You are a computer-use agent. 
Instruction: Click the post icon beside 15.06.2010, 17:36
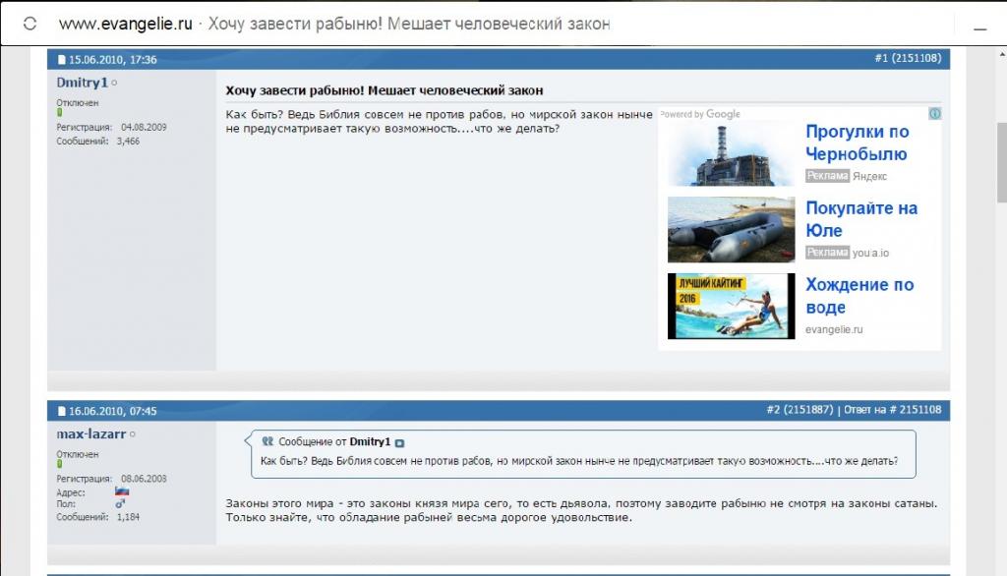point(62,60)
